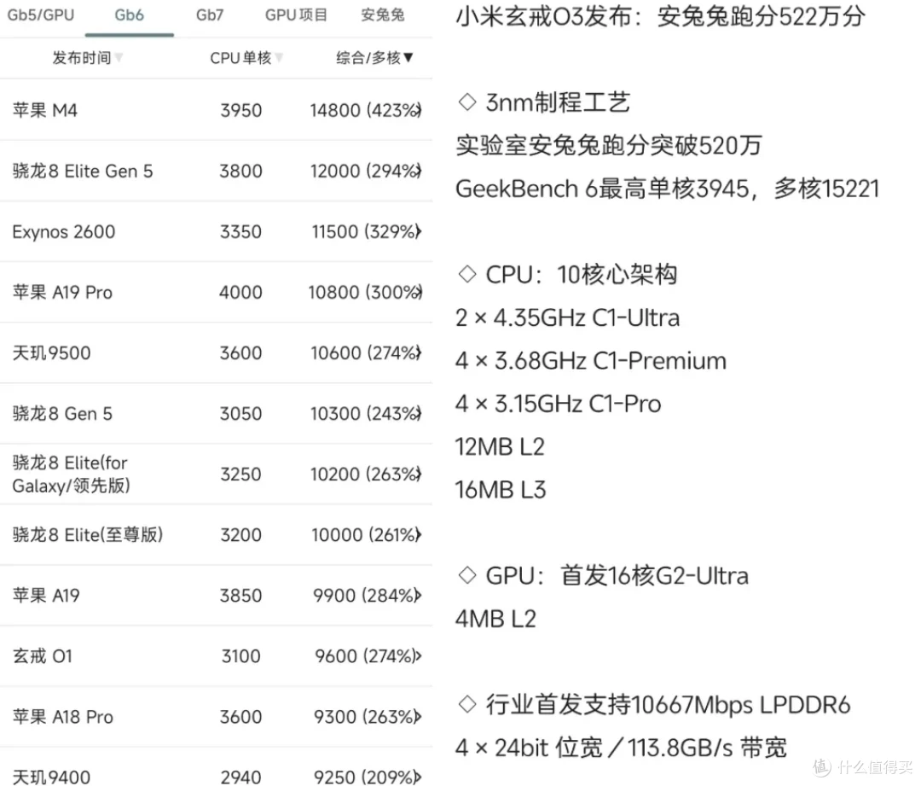Viewport: 921px width, 786px height.
Task: Expand the 苹果 A18 Pro row arrow
Action: 418,717
